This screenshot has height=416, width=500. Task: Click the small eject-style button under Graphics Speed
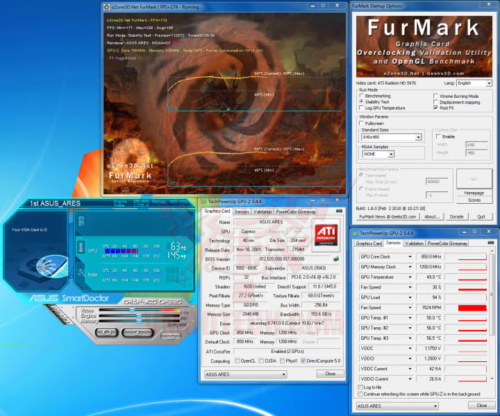pos(171,336)
